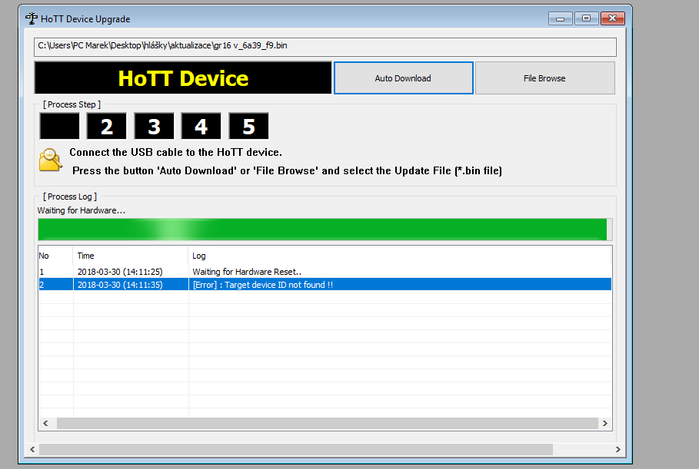
Task: Select the process step 2 box
Action: [x=106, y=126]
